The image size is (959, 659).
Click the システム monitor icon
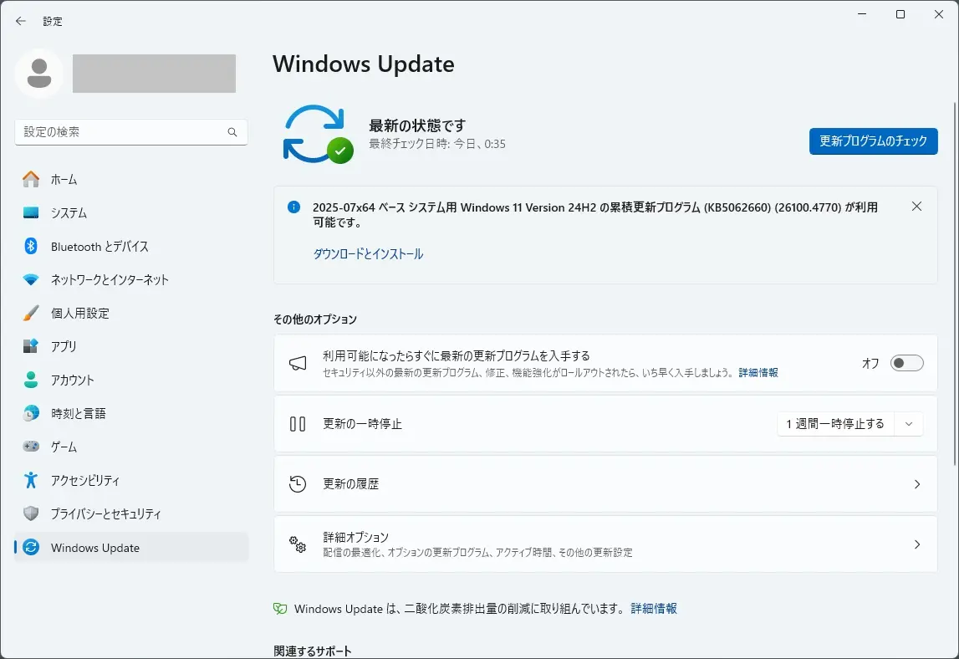[x=31, y=213]
